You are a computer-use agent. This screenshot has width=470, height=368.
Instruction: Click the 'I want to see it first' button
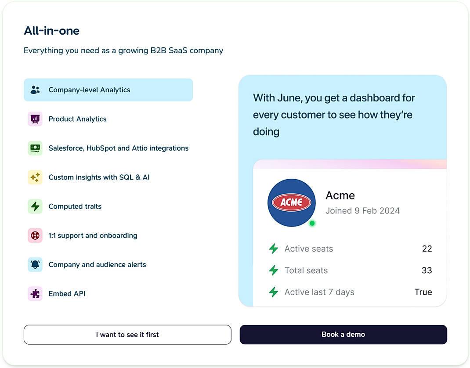pyautogui.click(x=127, y=335)
